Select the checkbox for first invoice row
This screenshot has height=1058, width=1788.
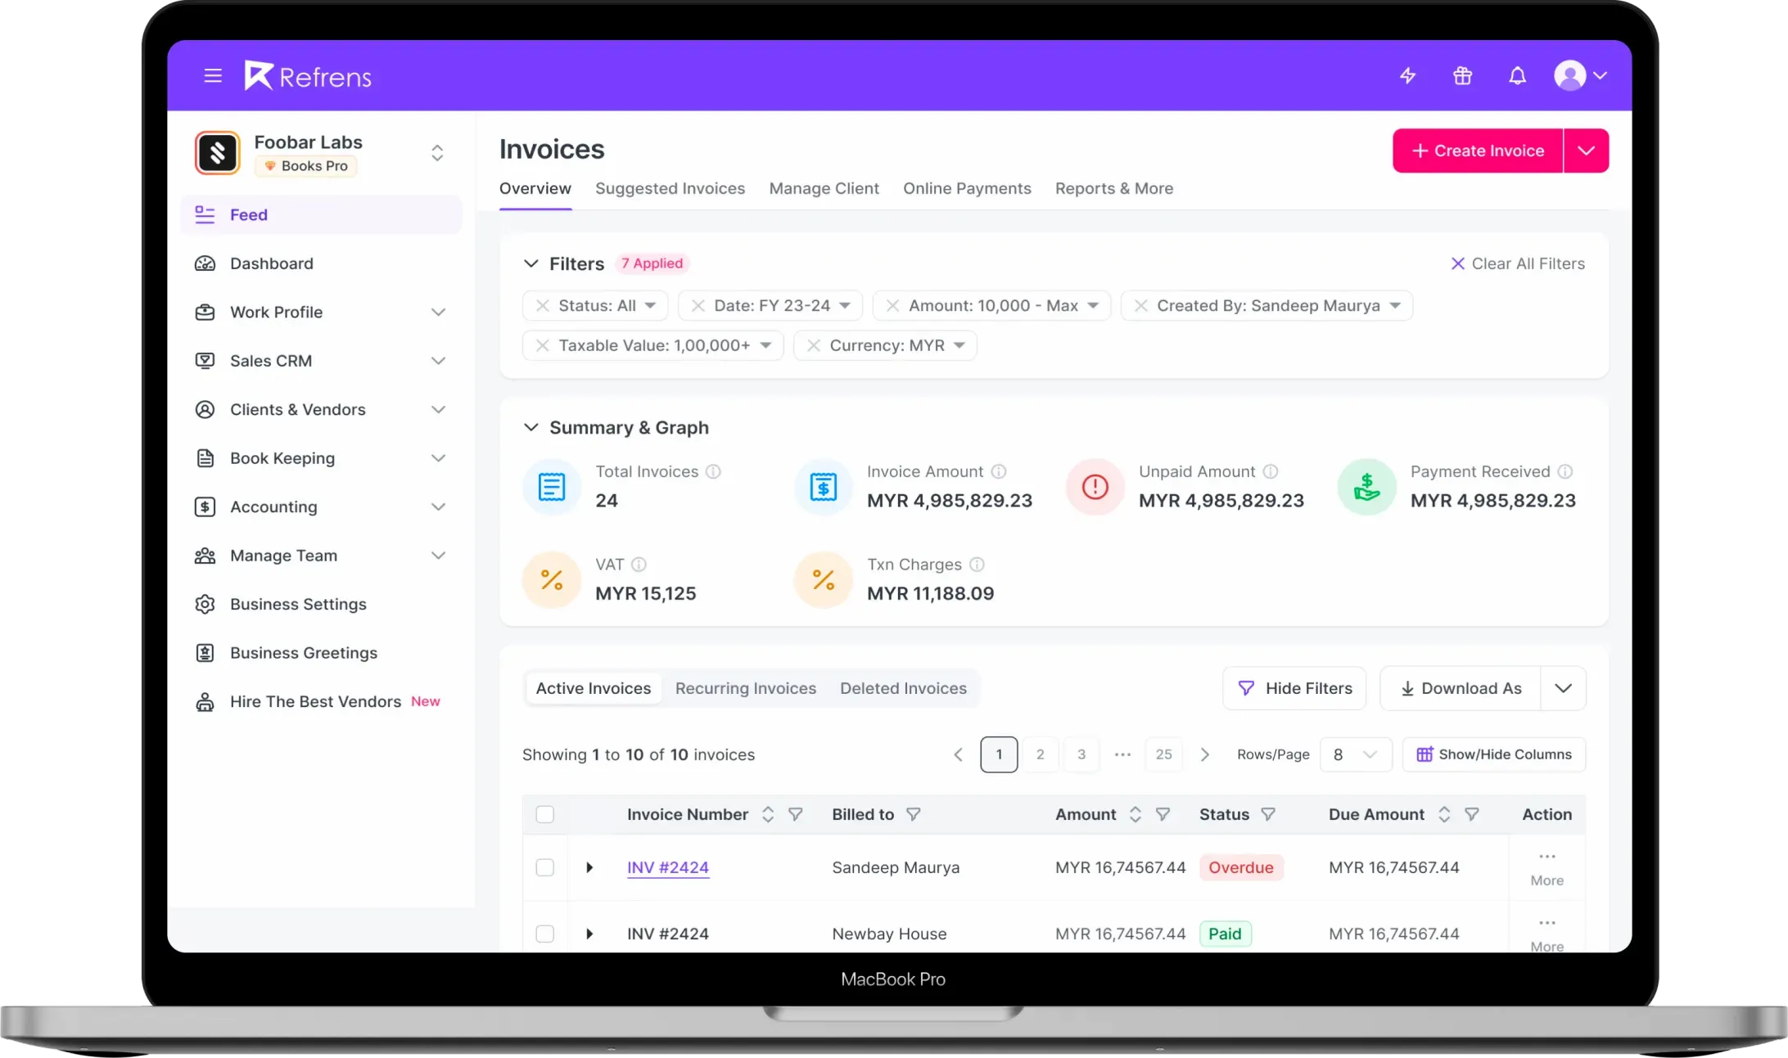pos(544,867)
